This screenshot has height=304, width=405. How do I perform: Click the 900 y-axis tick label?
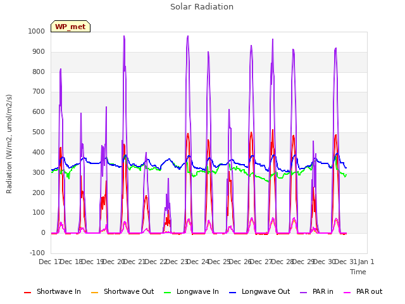(39, 52)
